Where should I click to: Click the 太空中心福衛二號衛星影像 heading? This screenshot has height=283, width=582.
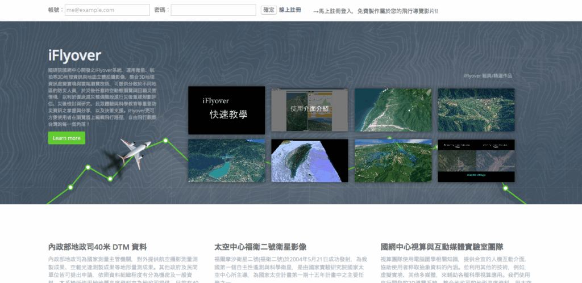tap(260, 247)
